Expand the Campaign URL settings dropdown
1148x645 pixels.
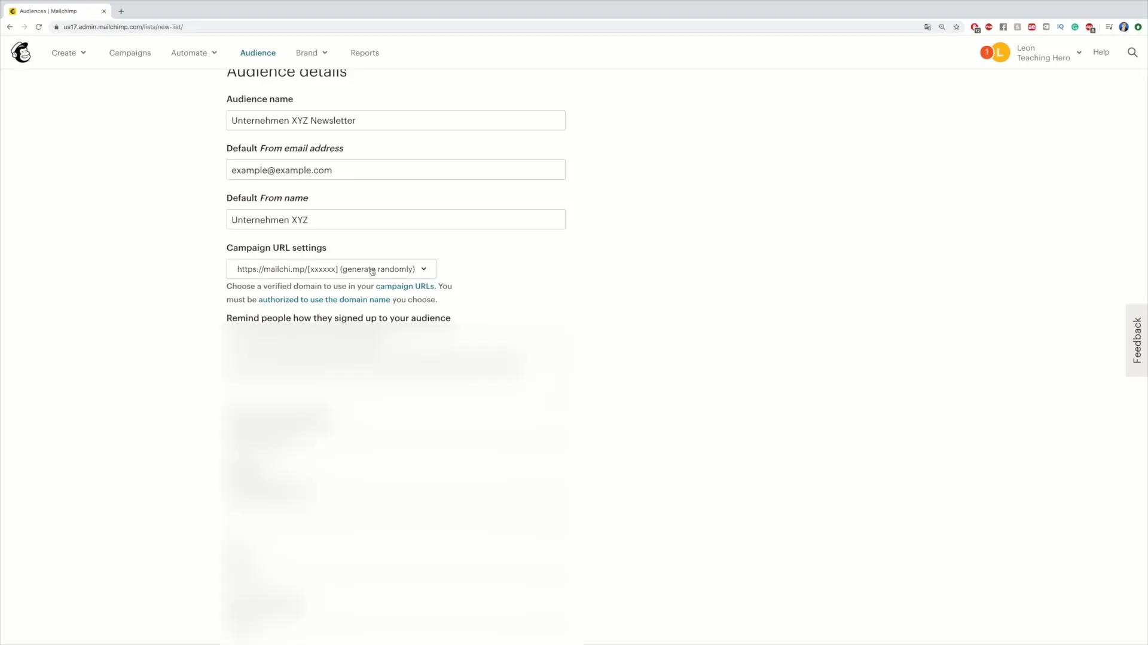click(423, 269)
